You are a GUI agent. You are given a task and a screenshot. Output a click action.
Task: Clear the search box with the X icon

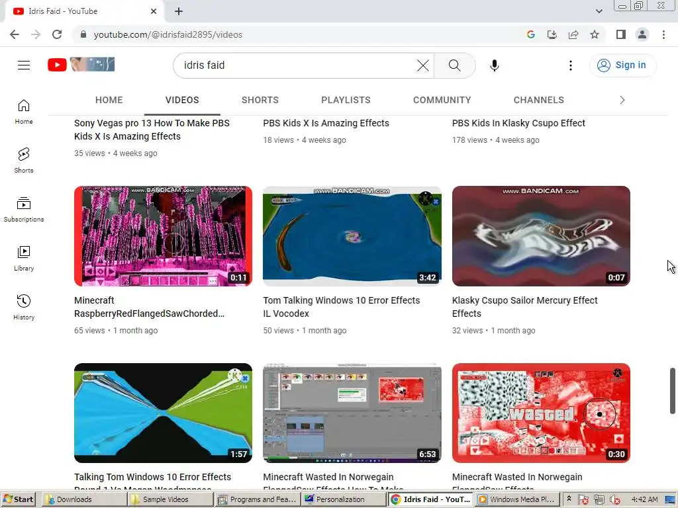click(x=423, y=65)
